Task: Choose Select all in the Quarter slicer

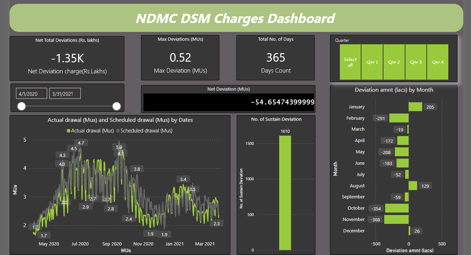Action: pyautogui.click(x=350, y=62)
